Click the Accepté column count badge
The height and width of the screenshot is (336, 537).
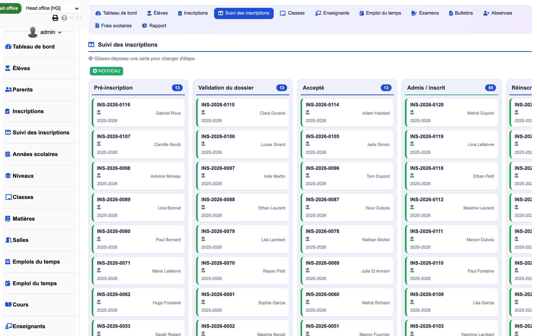point(386,88)
